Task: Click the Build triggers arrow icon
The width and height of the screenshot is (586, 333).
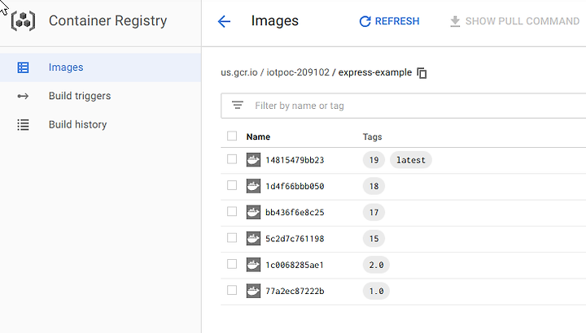Action: click(23, 96)
